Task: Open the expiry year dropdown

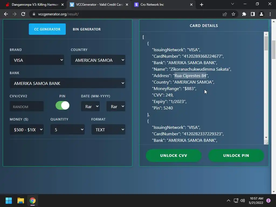Action: pyautogui.click(x=116, y=106)
